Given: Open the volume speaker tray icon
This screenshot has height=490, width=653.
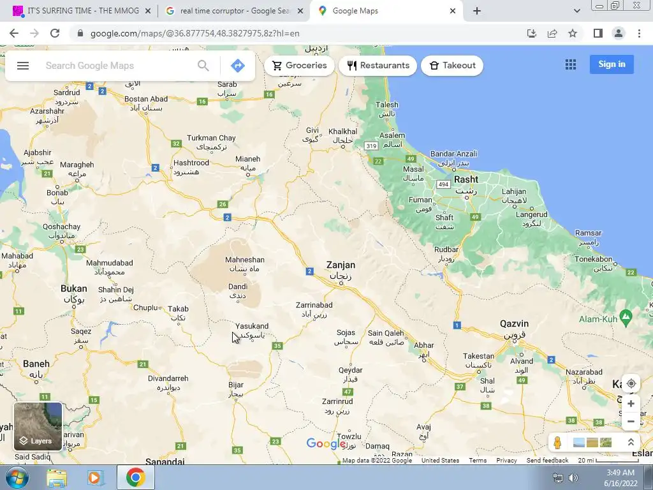Looking at the screenshot, I should coord(573,477).
